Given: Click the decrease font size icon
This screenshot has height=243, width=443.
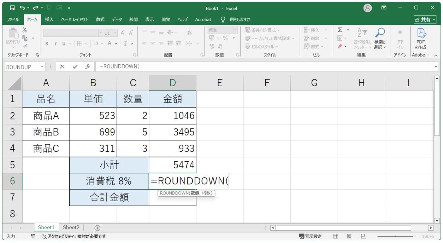Looking at the screenshot, I should (131, 33).
